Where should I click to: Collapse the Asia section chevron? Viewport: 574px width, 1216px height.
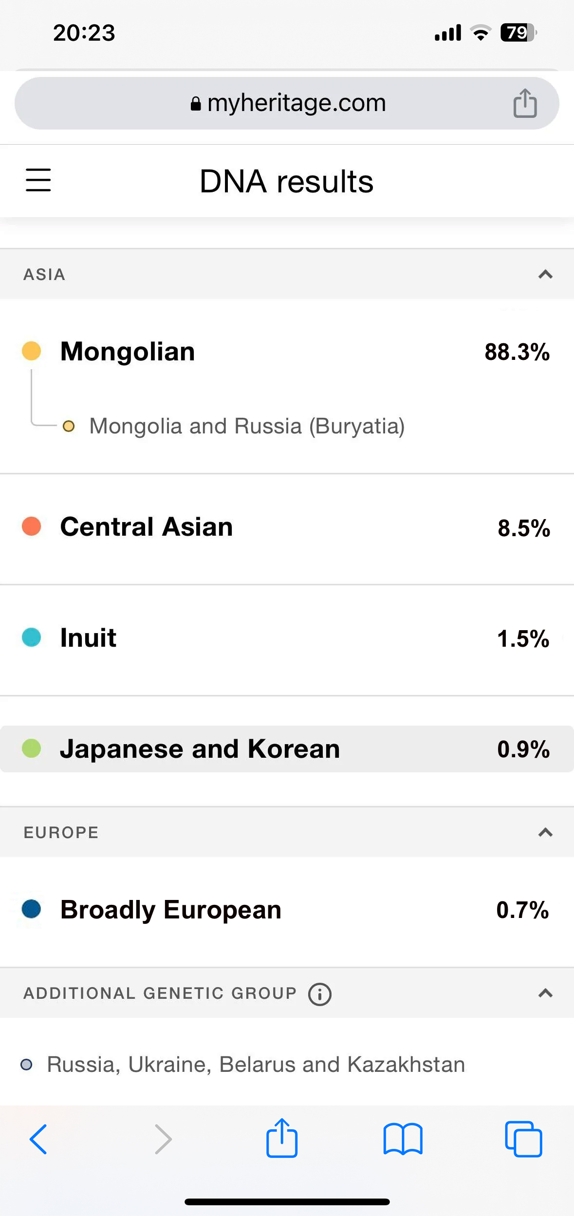(x=545, y=274)
